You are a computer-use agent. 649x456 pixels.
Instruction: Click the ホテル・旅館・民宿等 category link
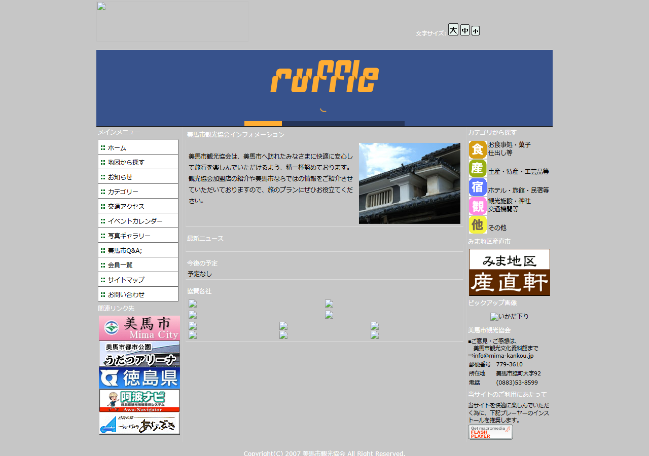[518, 191]
